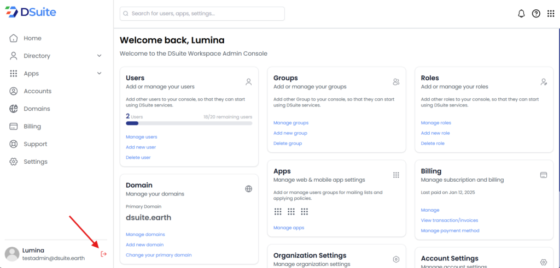560x268 pixels.
Task: Click the Groups card people icon
Action: 396,82
